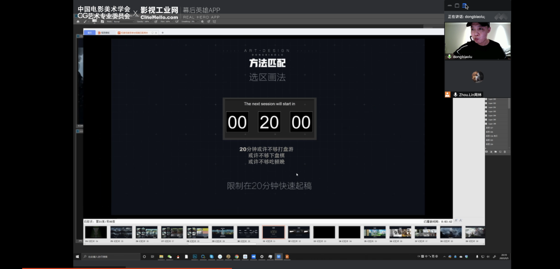Click Zhou.Lin's orange profile icon
Image resolution: width=560 pixels, height=269 pixels.
point(447,95)
